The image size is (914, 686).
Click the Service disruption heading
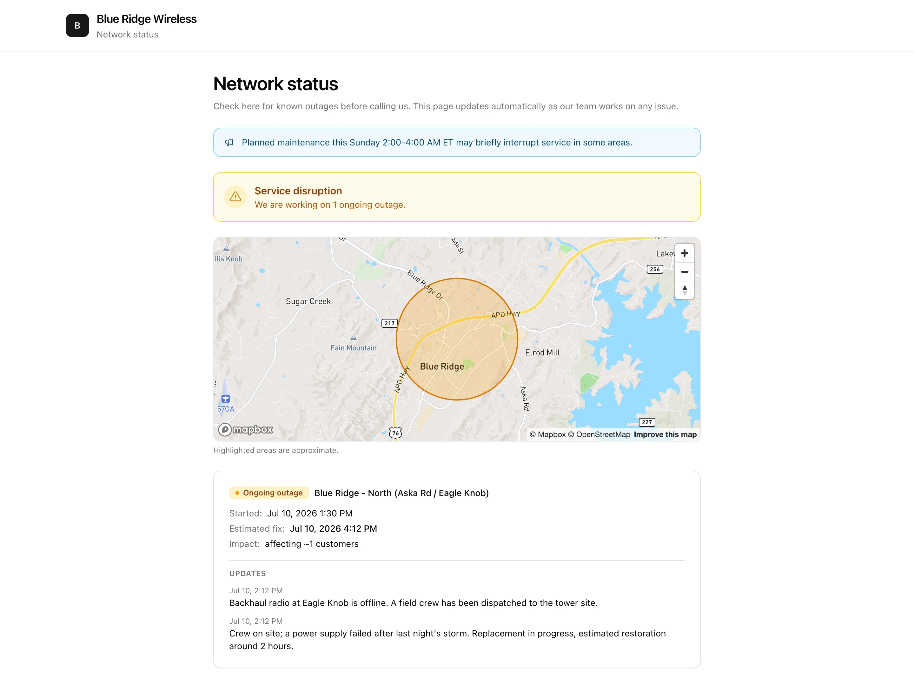[298, 191]
